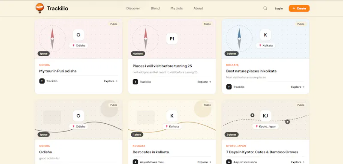
Task: Click the O tile on good odisha list card
Action: pyautogui.click(x=78, y=116)
